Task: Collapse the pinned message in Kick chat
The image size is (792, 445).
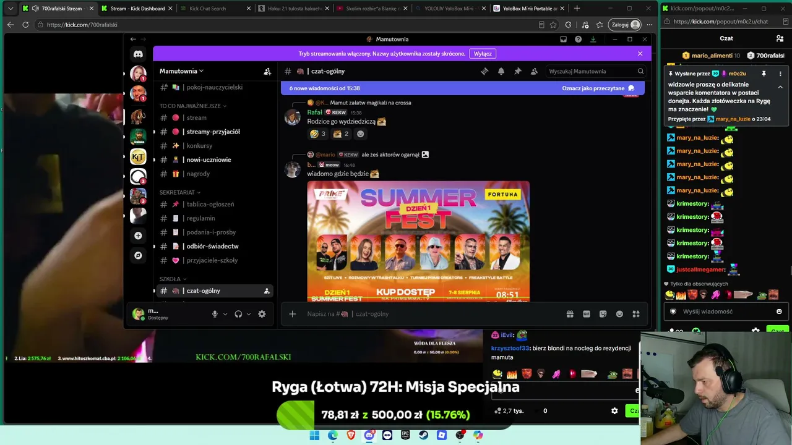Action: [x=780, y=87]
